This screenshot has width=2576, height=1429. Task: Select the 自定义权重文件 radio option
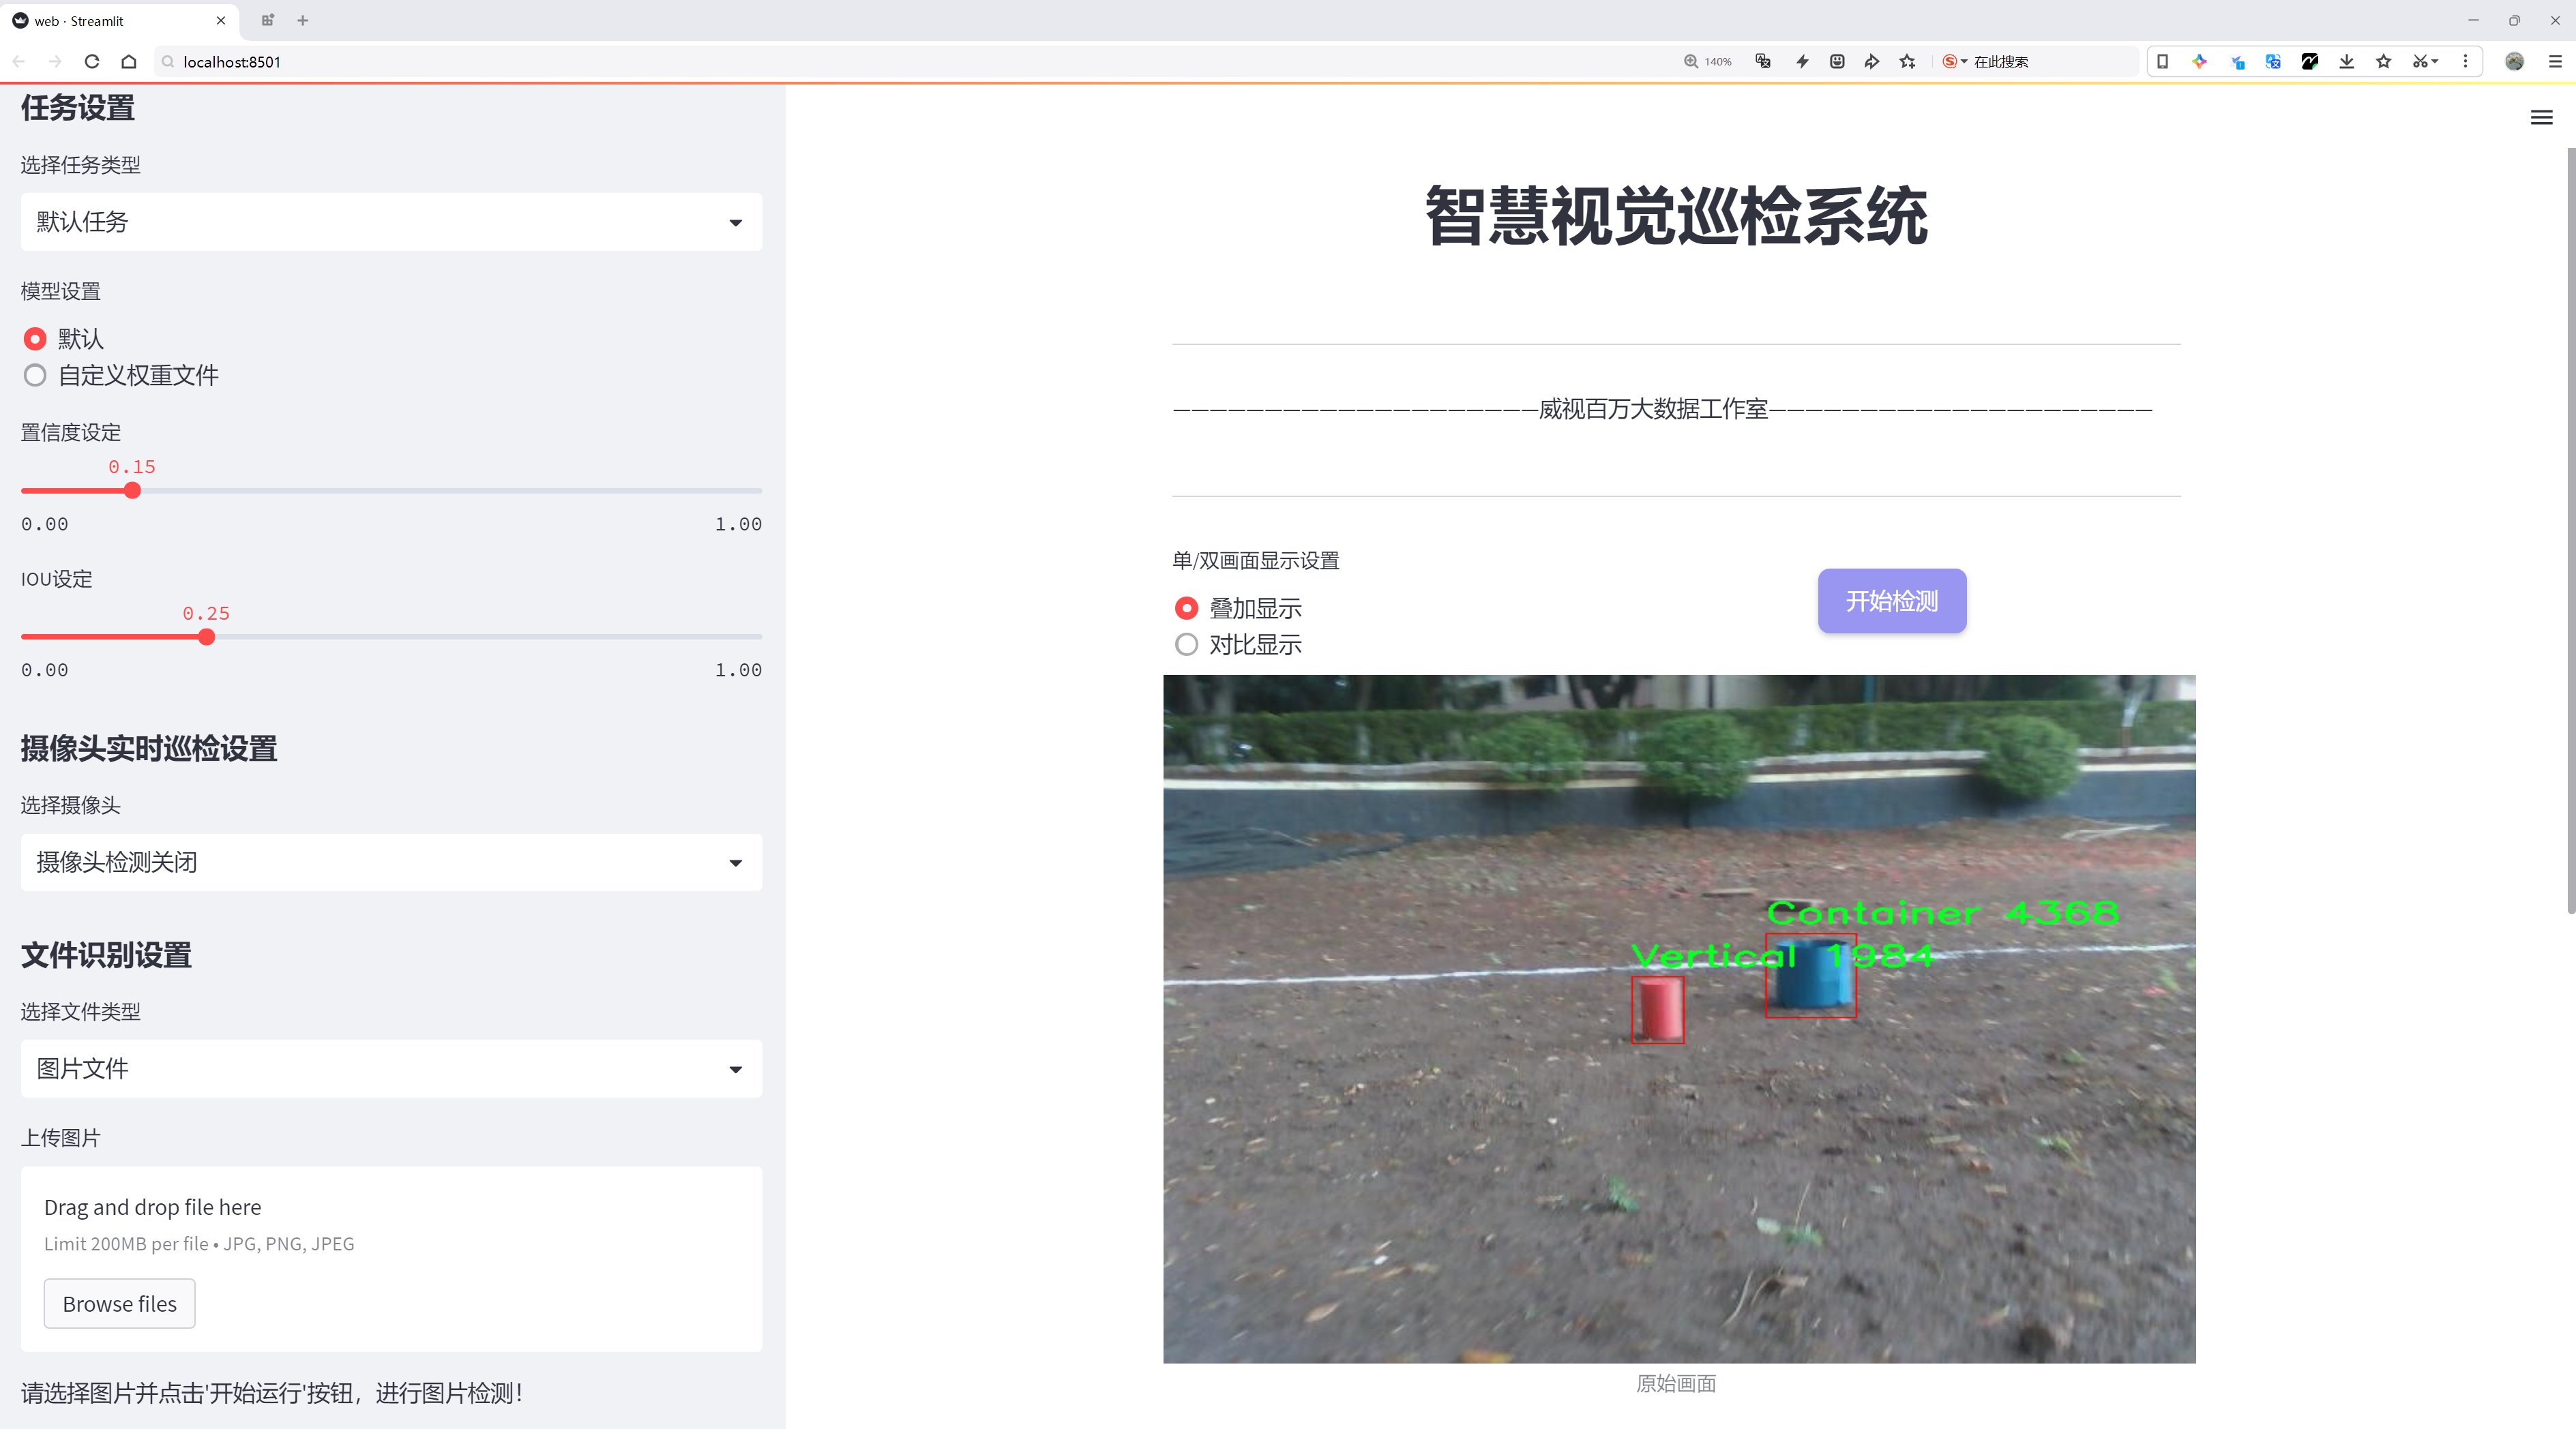tap(35, 376)
